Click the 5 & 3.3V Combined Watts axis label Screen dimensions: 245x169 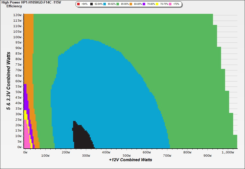click(9, 81)
